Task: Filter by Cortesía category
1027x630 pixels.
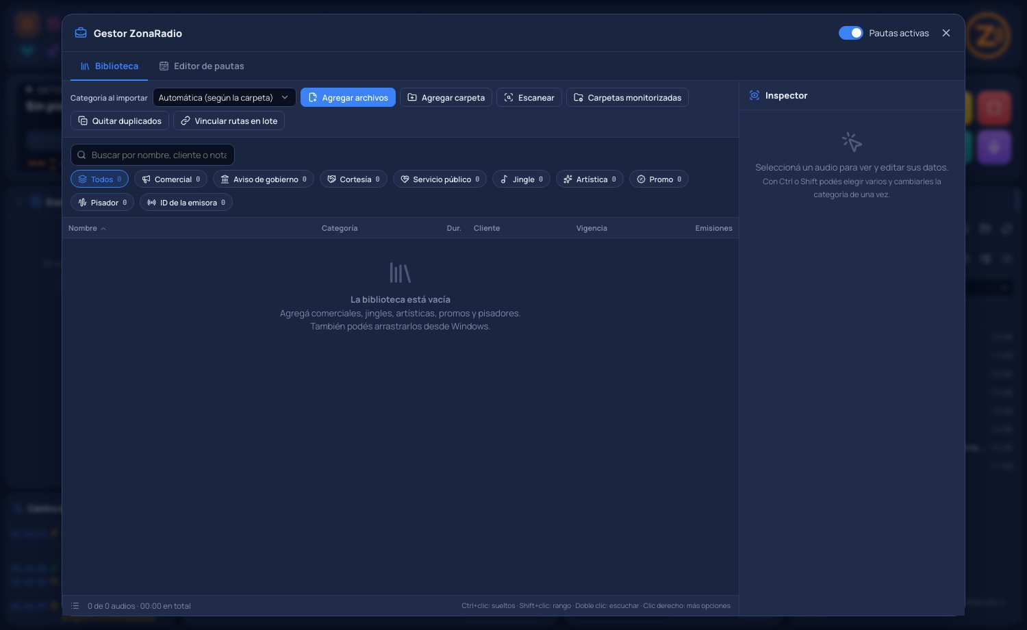Action: click(353, 179)
